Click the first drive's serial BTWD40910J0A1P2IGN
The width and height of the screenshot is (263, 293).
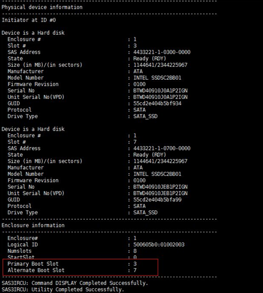161,91
